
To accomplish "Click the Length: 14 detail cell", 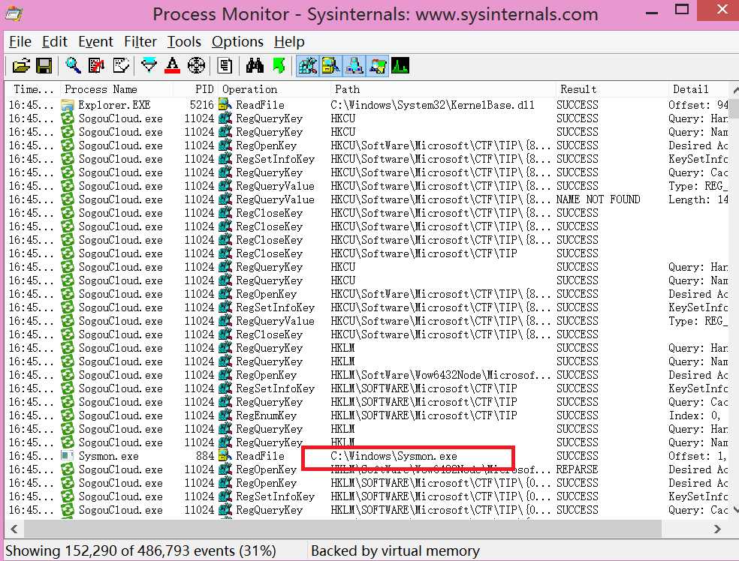I will coord(698,199).
